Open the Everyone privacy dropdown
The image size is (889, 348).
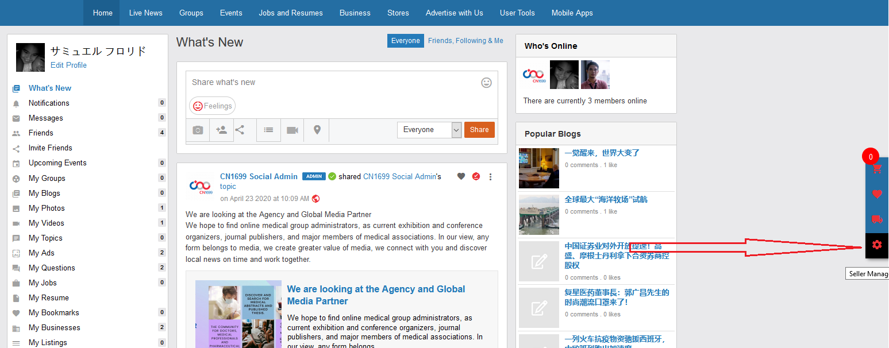pos(429,130)
